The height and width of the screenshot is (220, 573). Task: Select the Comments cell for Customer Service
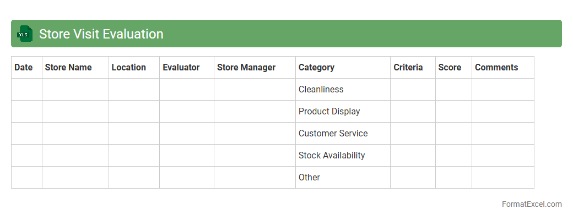(x=502, y=134)
